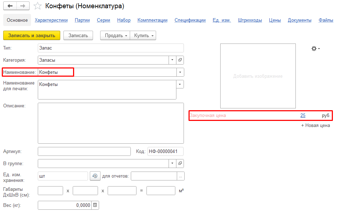340x214 pixels.
Task: Click the Закупочная цена label
Action: 208,116
